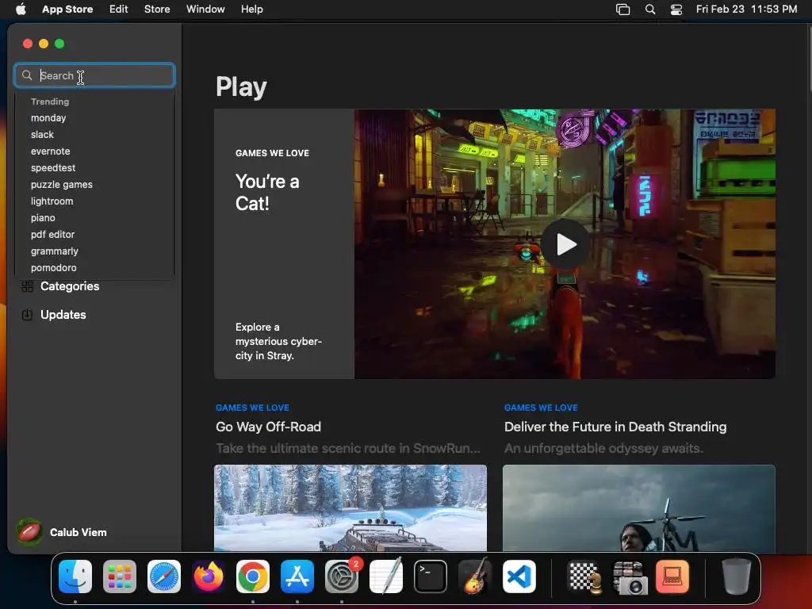This screenshot has width=812, height=609.
Task: Open the Calub Viem account name
Action: (x=79, y=532)
